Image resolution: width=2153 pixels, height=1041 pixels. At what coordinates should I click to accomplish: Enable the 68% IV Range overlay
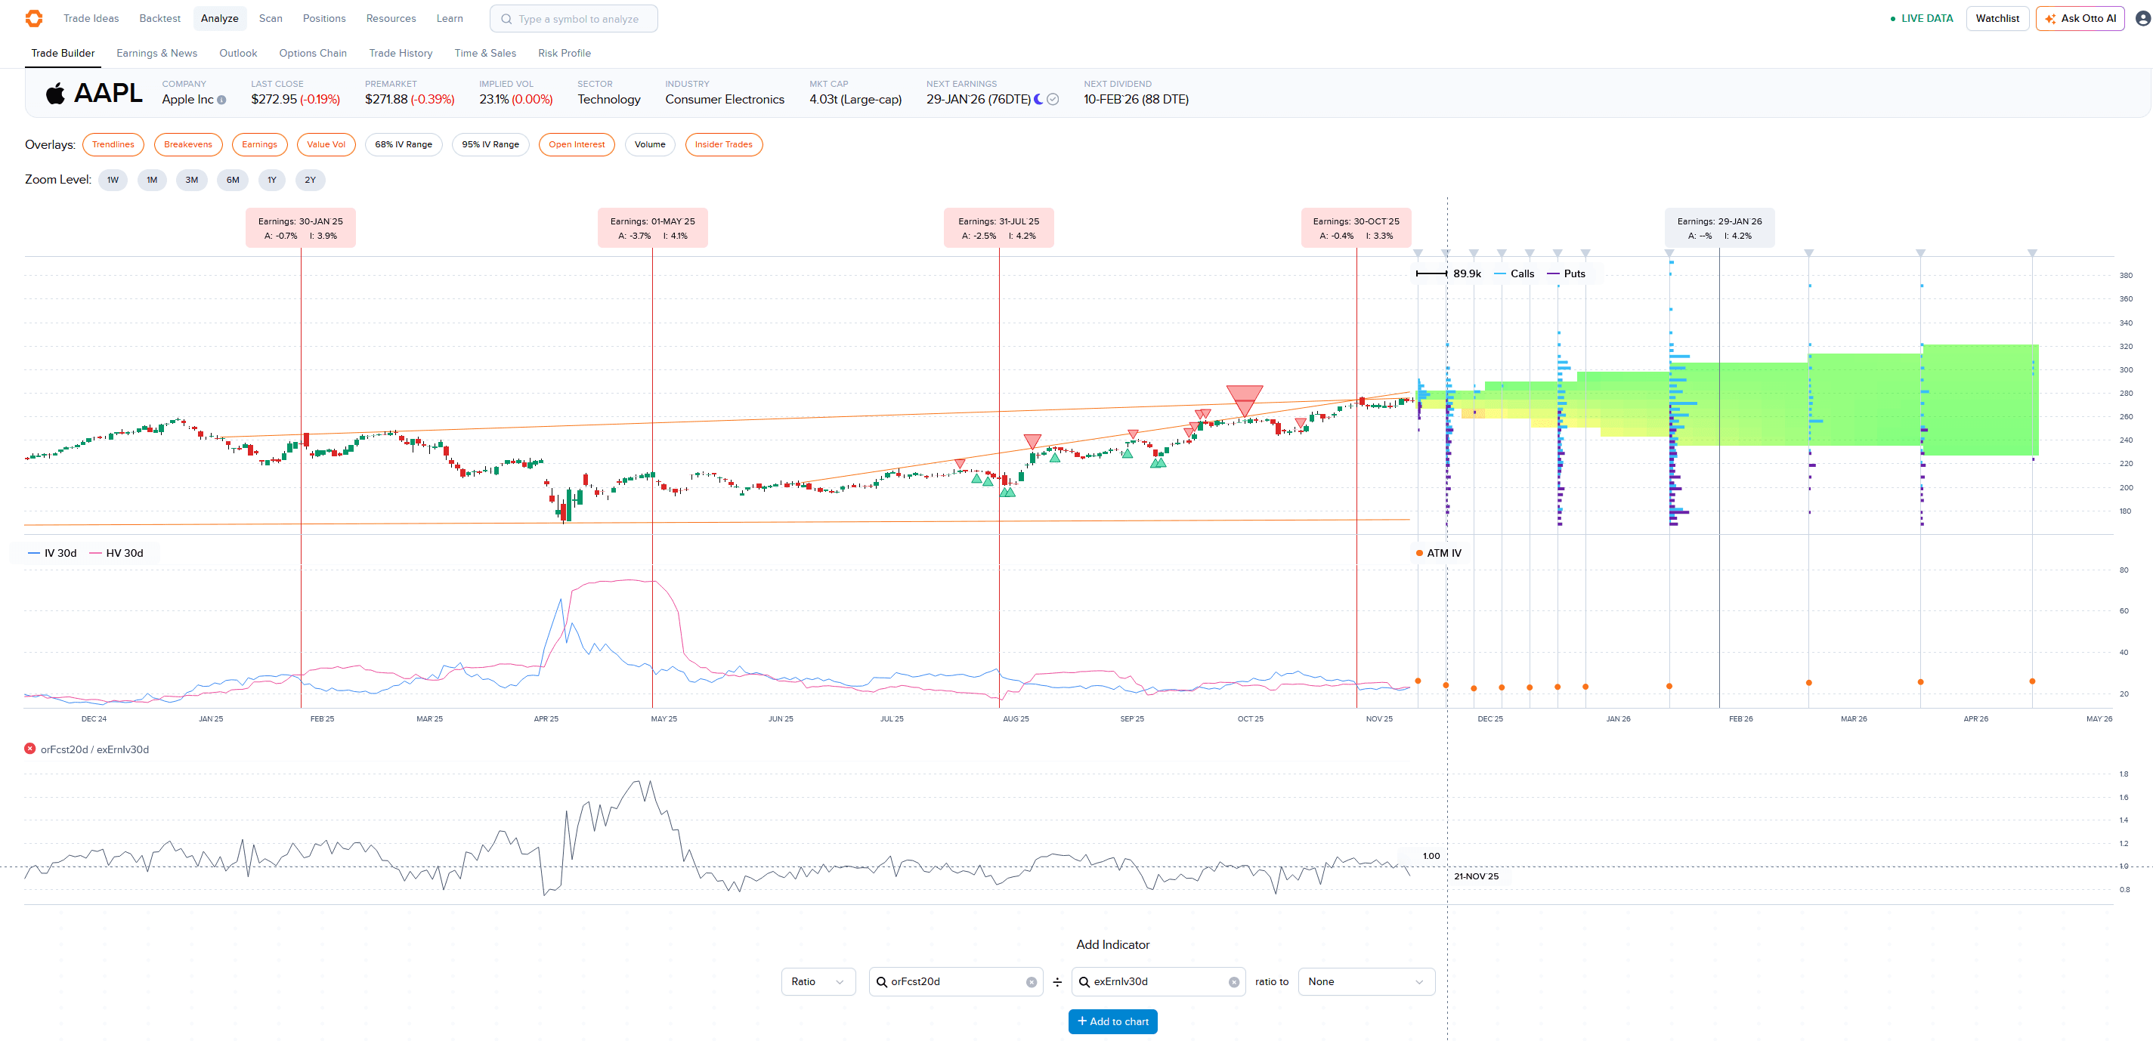pos(403,144)
